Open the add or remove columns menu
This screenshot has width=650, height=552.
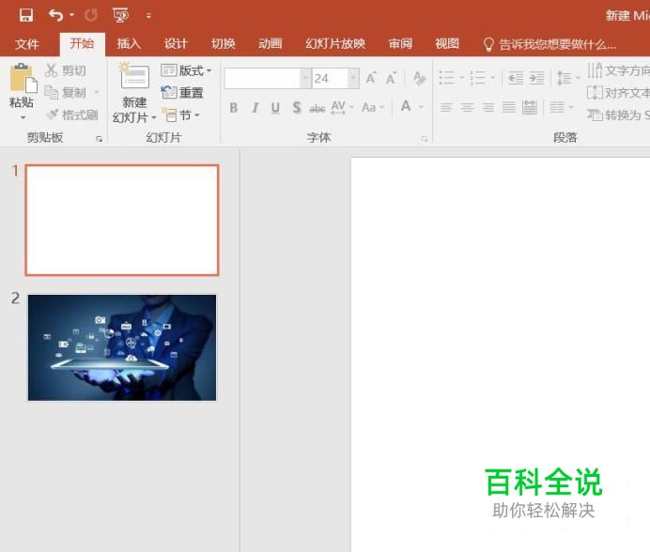(561, 108)
